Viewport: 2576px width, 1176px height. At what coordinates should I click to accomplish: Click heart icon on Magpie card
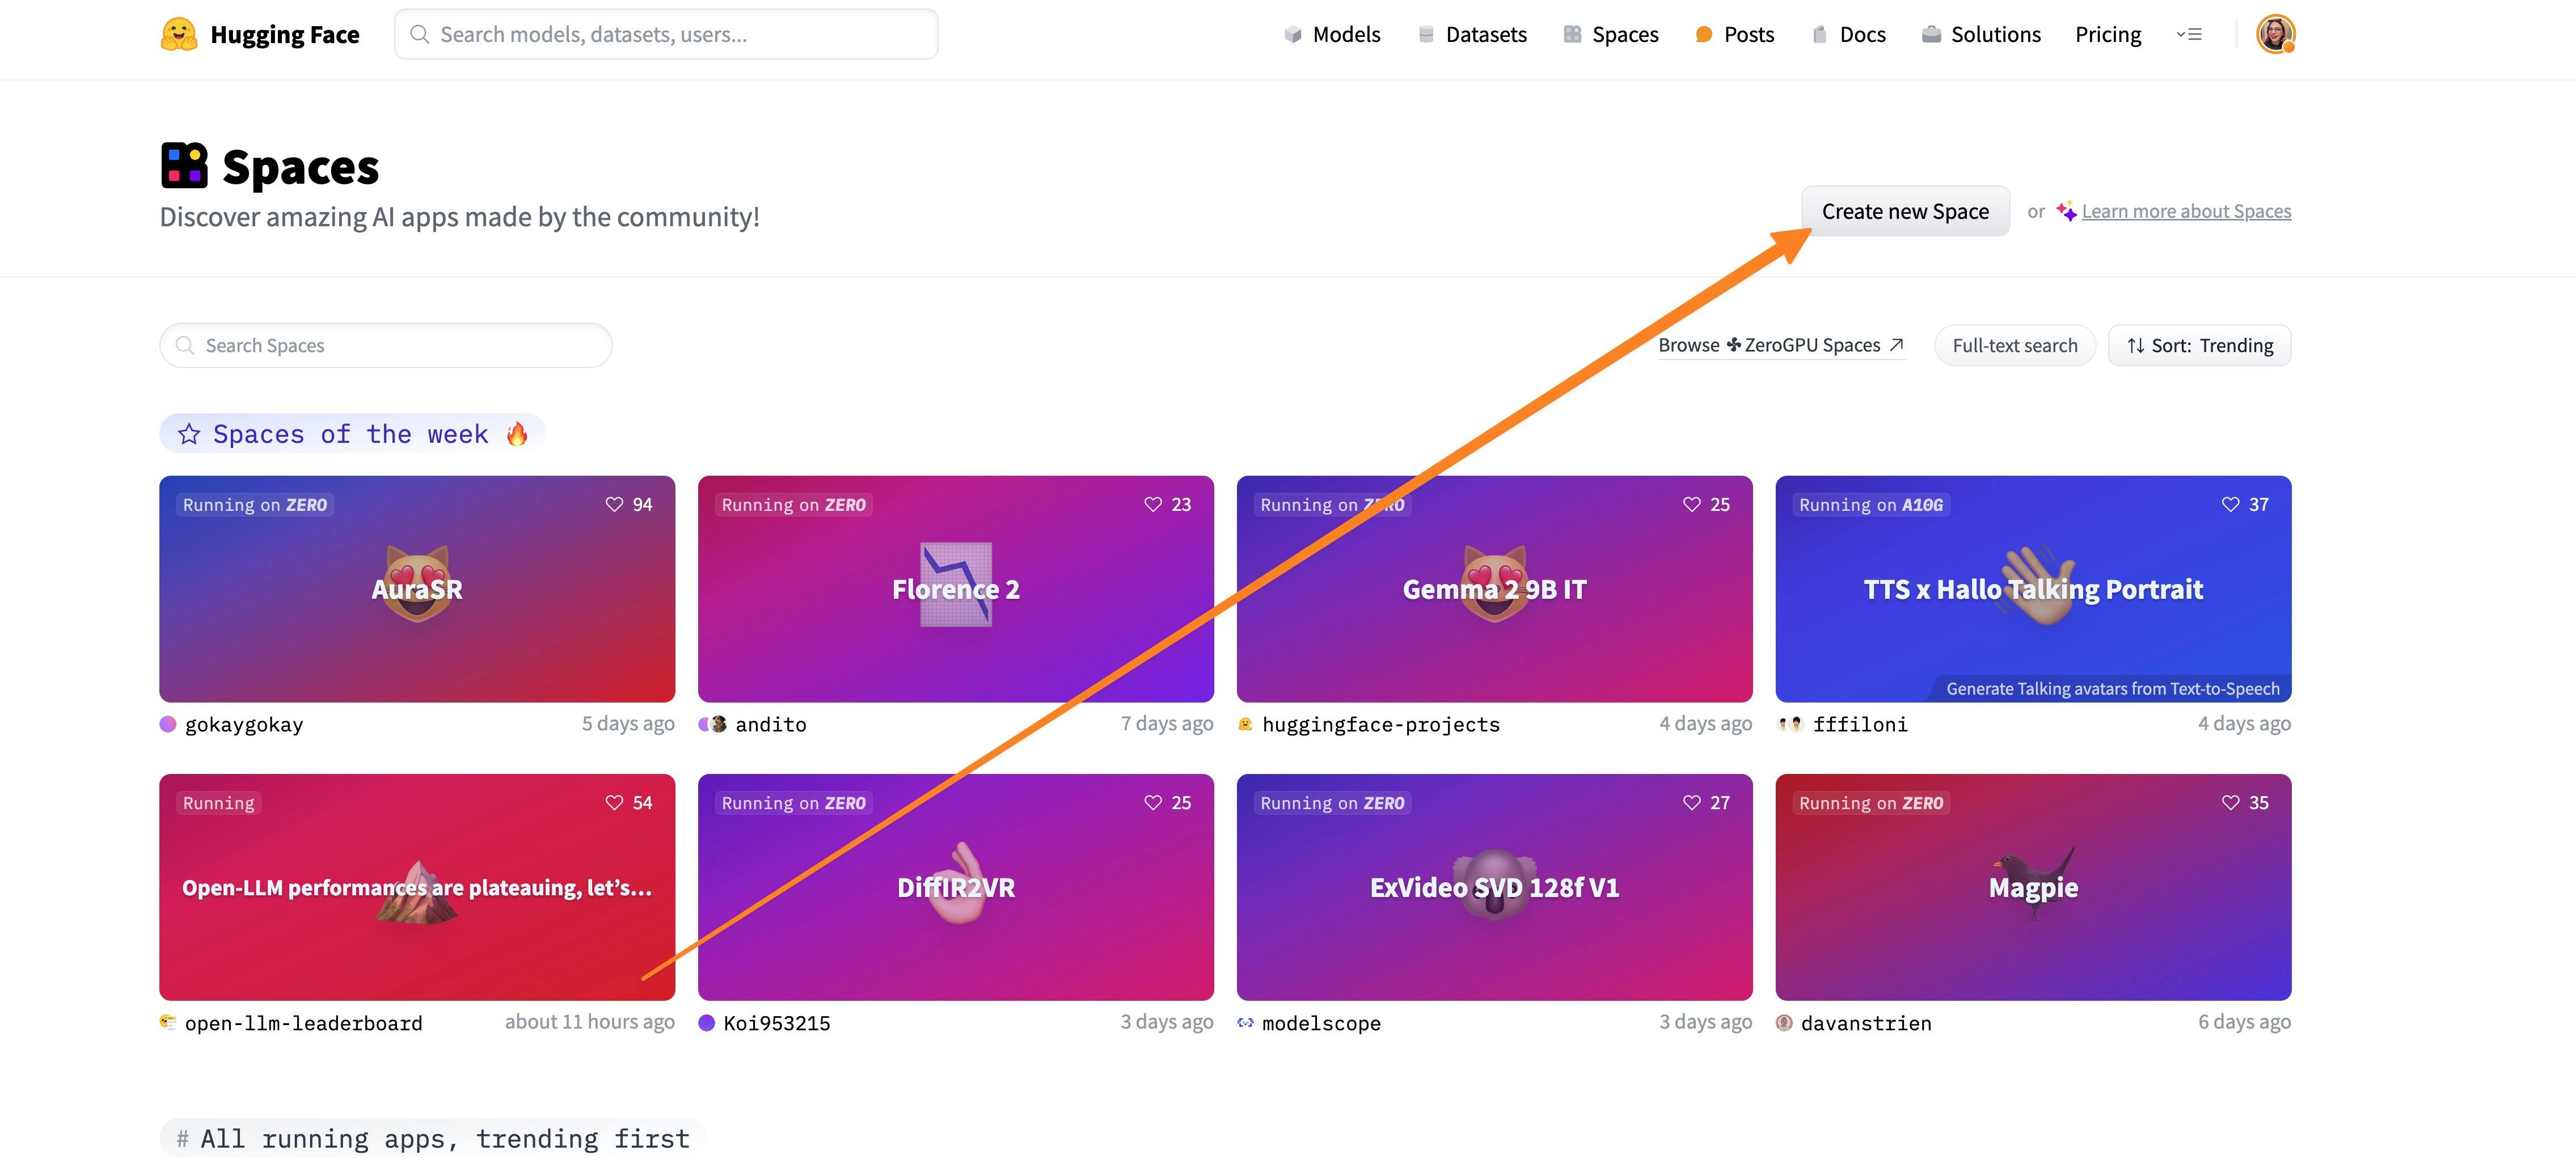click(x=2230, y=802)
